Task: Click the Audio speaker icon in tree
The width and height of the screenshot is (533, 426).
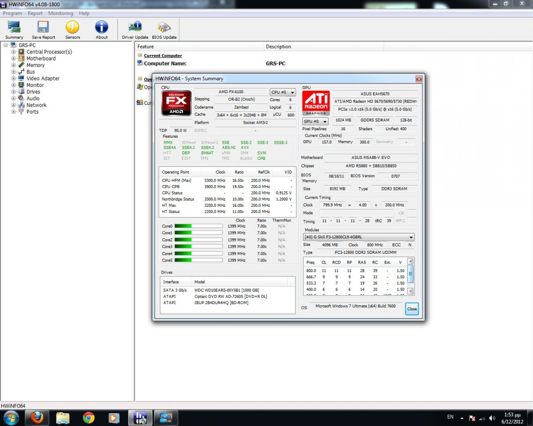Action: [21, 99]
